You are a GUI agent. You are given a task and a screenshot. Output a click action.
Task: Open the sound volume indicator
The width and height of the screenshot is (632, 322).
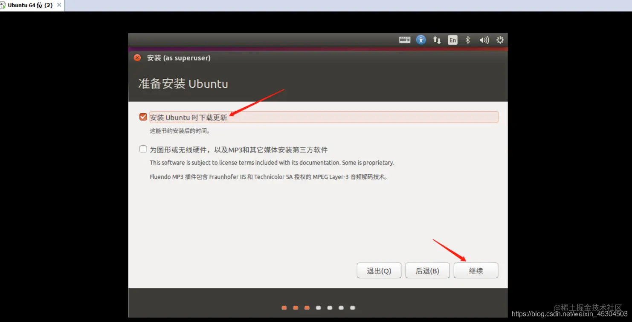[x=484, y=40]
